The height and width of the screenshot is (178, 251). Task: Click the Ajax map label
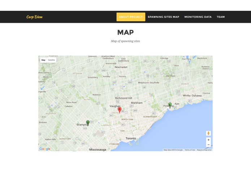pyautogui.click(x=177, y=104)
